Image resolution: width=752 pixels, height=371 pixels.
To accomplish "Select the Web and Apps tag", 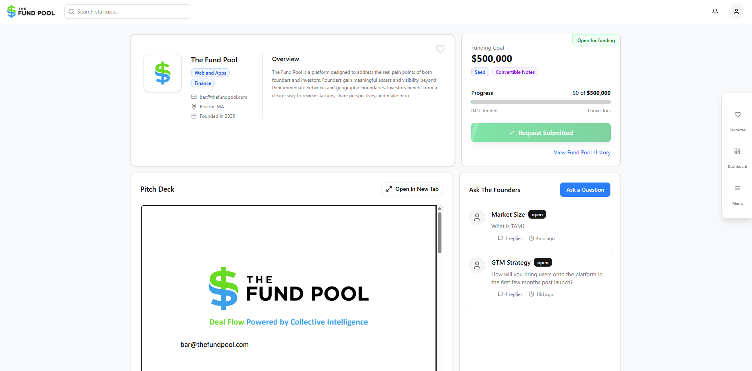I will pyautogui.click(x=210, y=73).
